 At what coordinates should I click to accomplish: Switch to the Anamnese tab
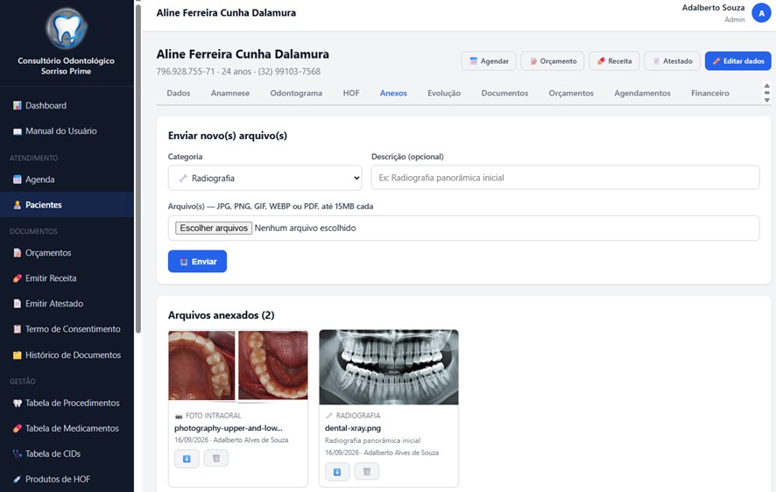pyautogui.click(x=230, y=93)
